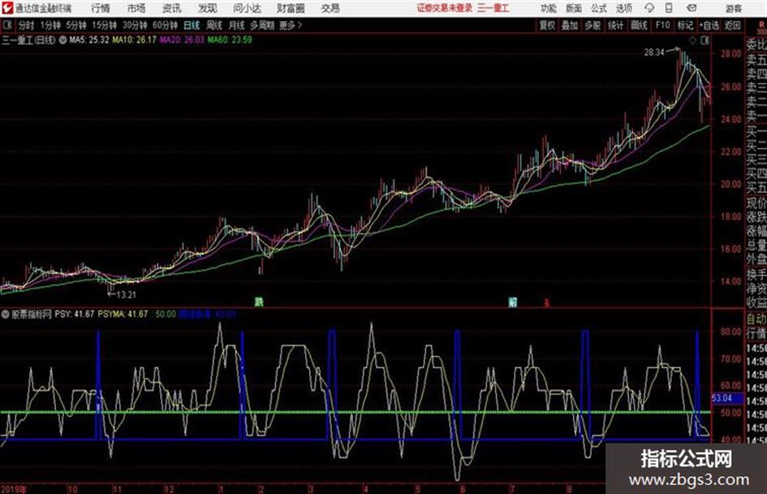Image resolution: width=767 pixels, height=494 pixels.
Task: Open the mobile phone icon in the title bar
Action: coord(669,8)
